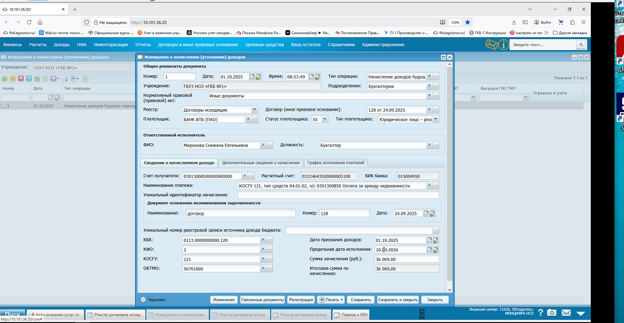Click Сумма начисления (руб.) input field
The height and width of the screenshot is (323, 624).
pyautogui.click(x=406, y=259)
